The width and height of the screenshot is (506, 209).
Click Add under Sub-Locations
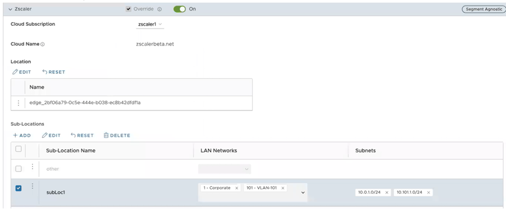(x=22, y=136)
